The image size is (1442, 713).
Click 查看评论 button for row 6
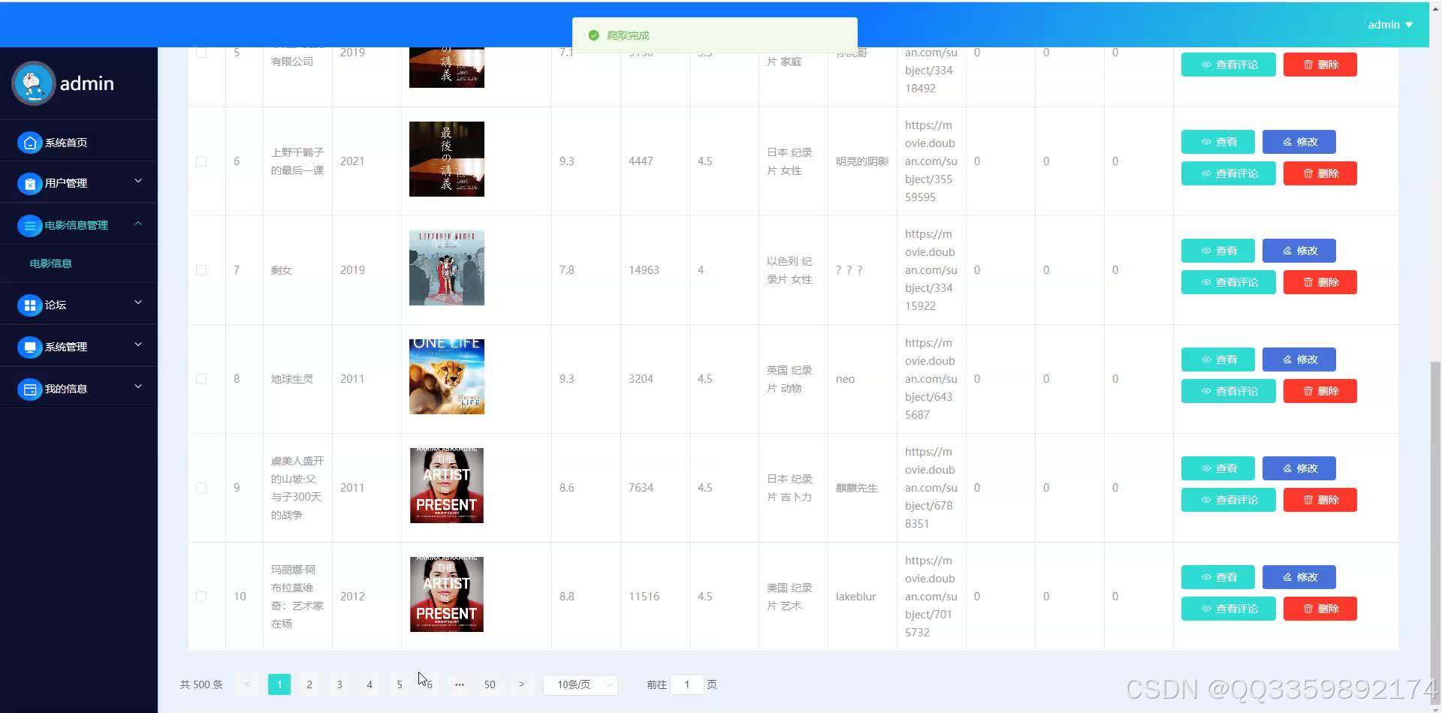(1229, 173)
